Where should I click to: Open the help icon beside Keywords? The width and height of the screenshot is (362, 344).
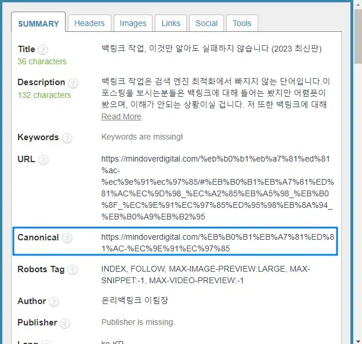[67, 138]
